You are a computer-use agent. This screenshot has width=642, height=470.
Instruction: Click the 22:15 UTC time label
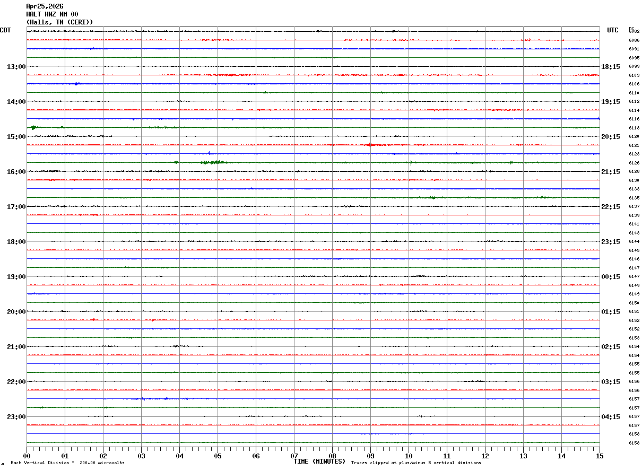click(611, 207)
